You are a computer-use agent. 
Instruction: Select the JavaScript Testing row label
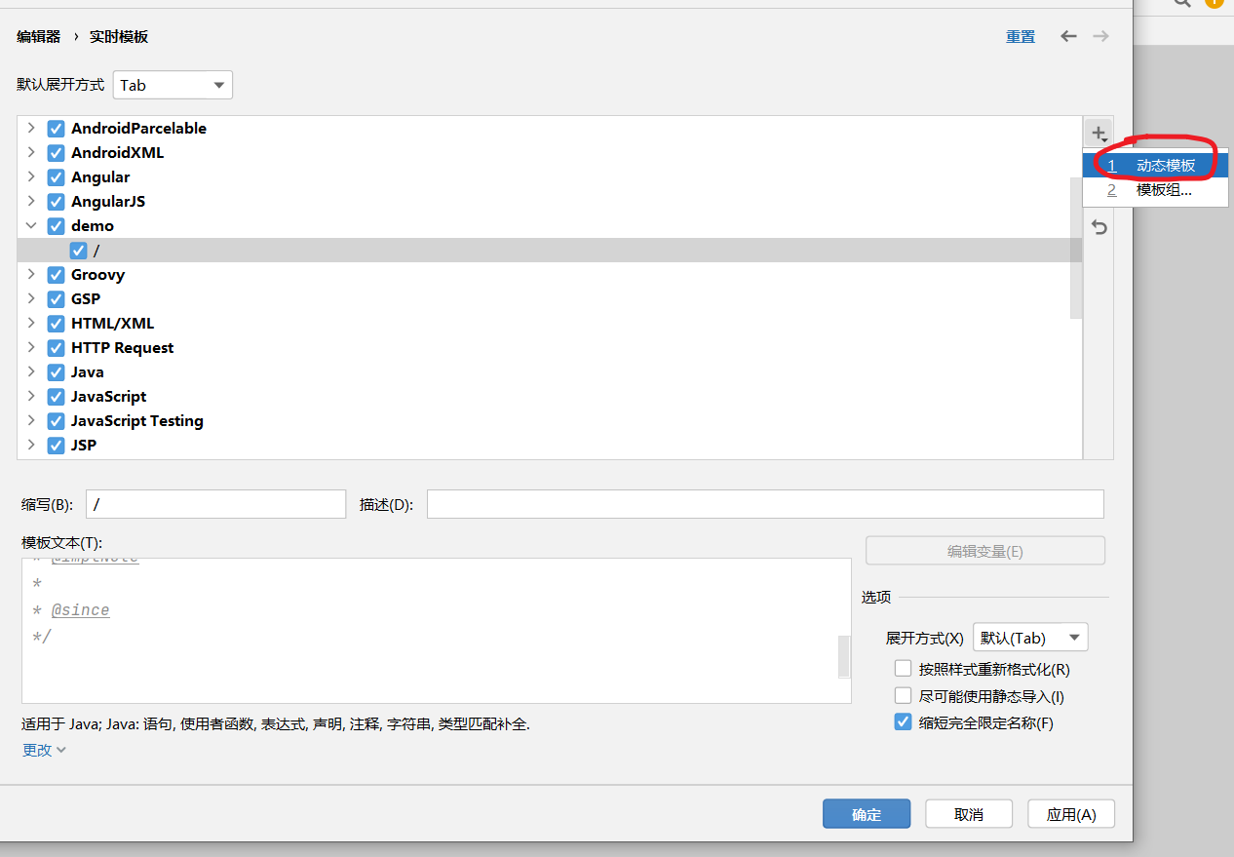click(137, 420)
